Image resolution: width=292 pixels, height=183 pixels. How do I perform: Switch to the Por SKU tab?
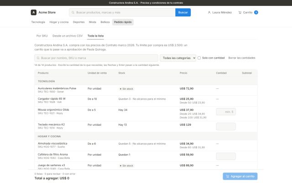tap(42, 36)
